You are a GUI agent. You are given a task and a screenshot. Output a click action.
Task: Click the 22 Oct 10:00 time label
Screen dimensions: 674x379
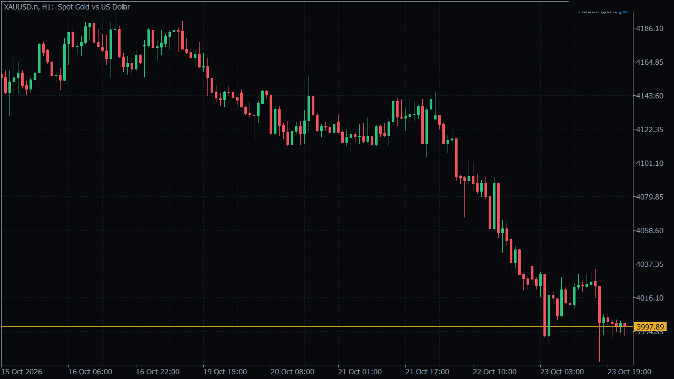pyautogui.click(x=495, y=372)
